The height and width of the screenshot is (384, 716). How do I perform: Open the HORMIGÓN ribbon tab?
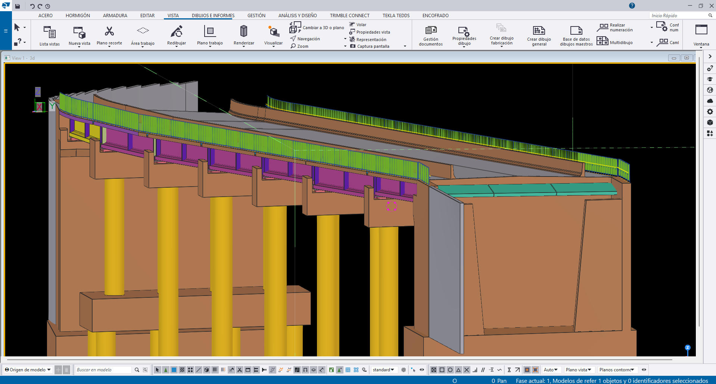click(78, 15)
